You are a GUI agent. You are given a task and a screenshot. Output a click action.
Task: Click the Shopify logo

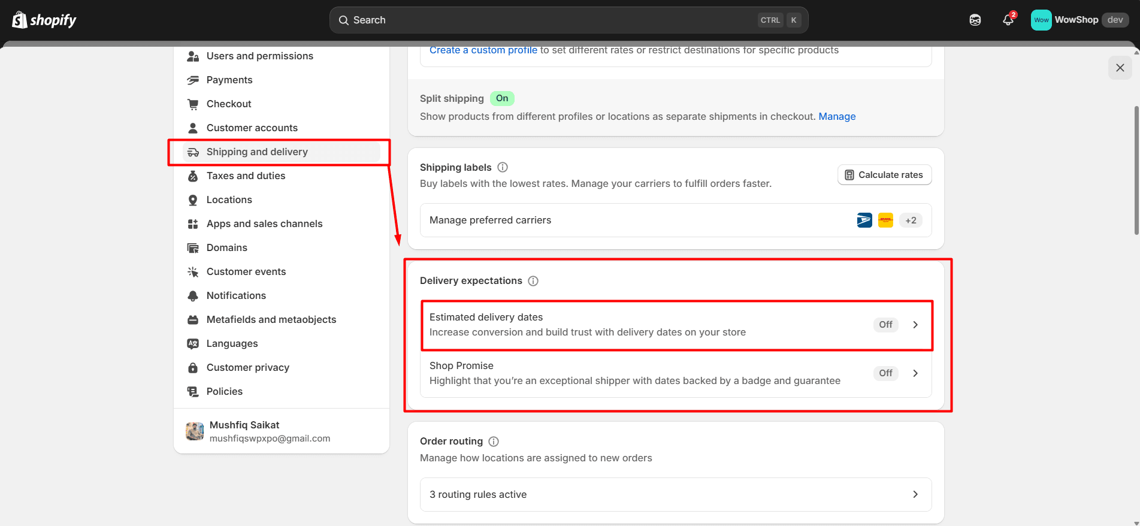coord(44,20)
